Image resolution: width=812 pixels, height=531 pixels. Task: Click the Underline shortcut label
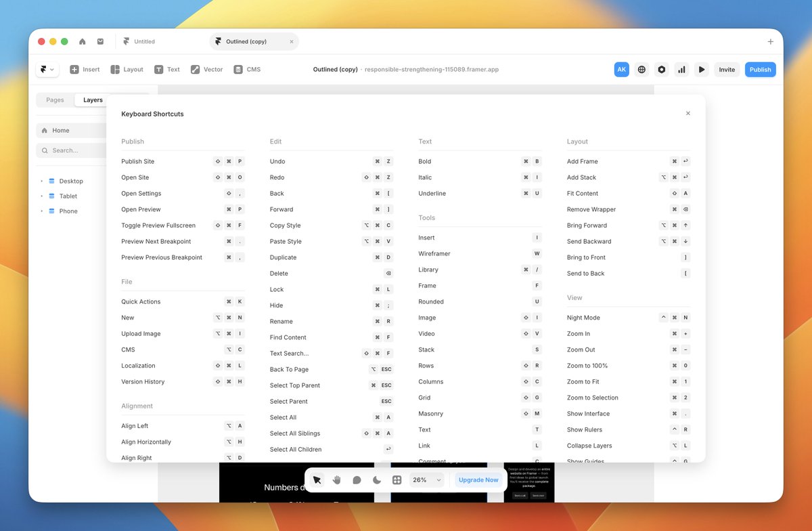(x=432, y=193)
